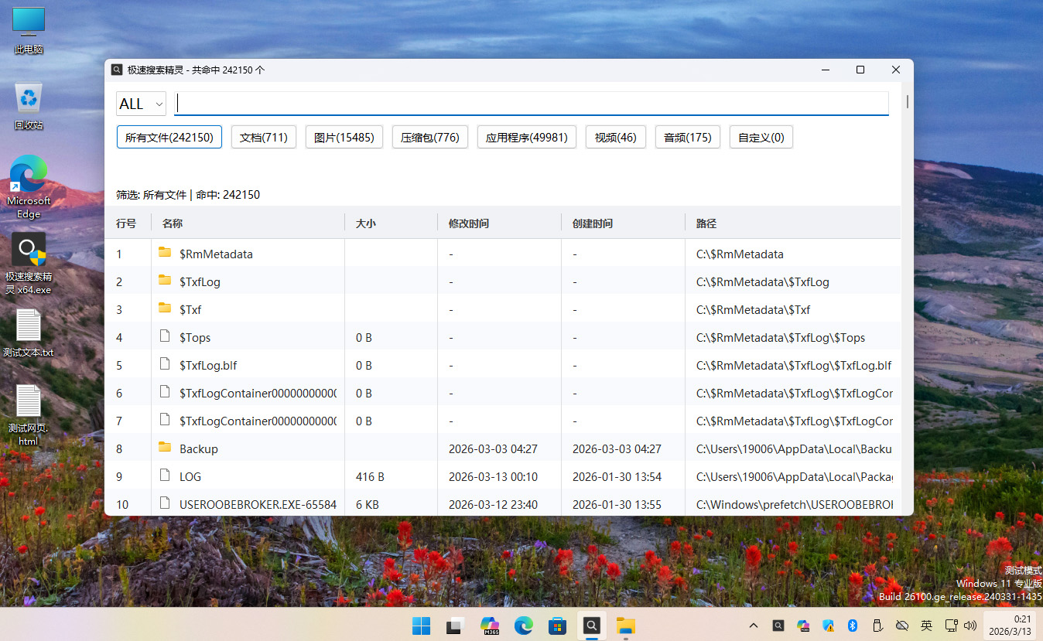Image resolution: width=1043 pixels, height=641 pixels.
Task: Filter results by 文档(711)
Action: coord(264,138)
